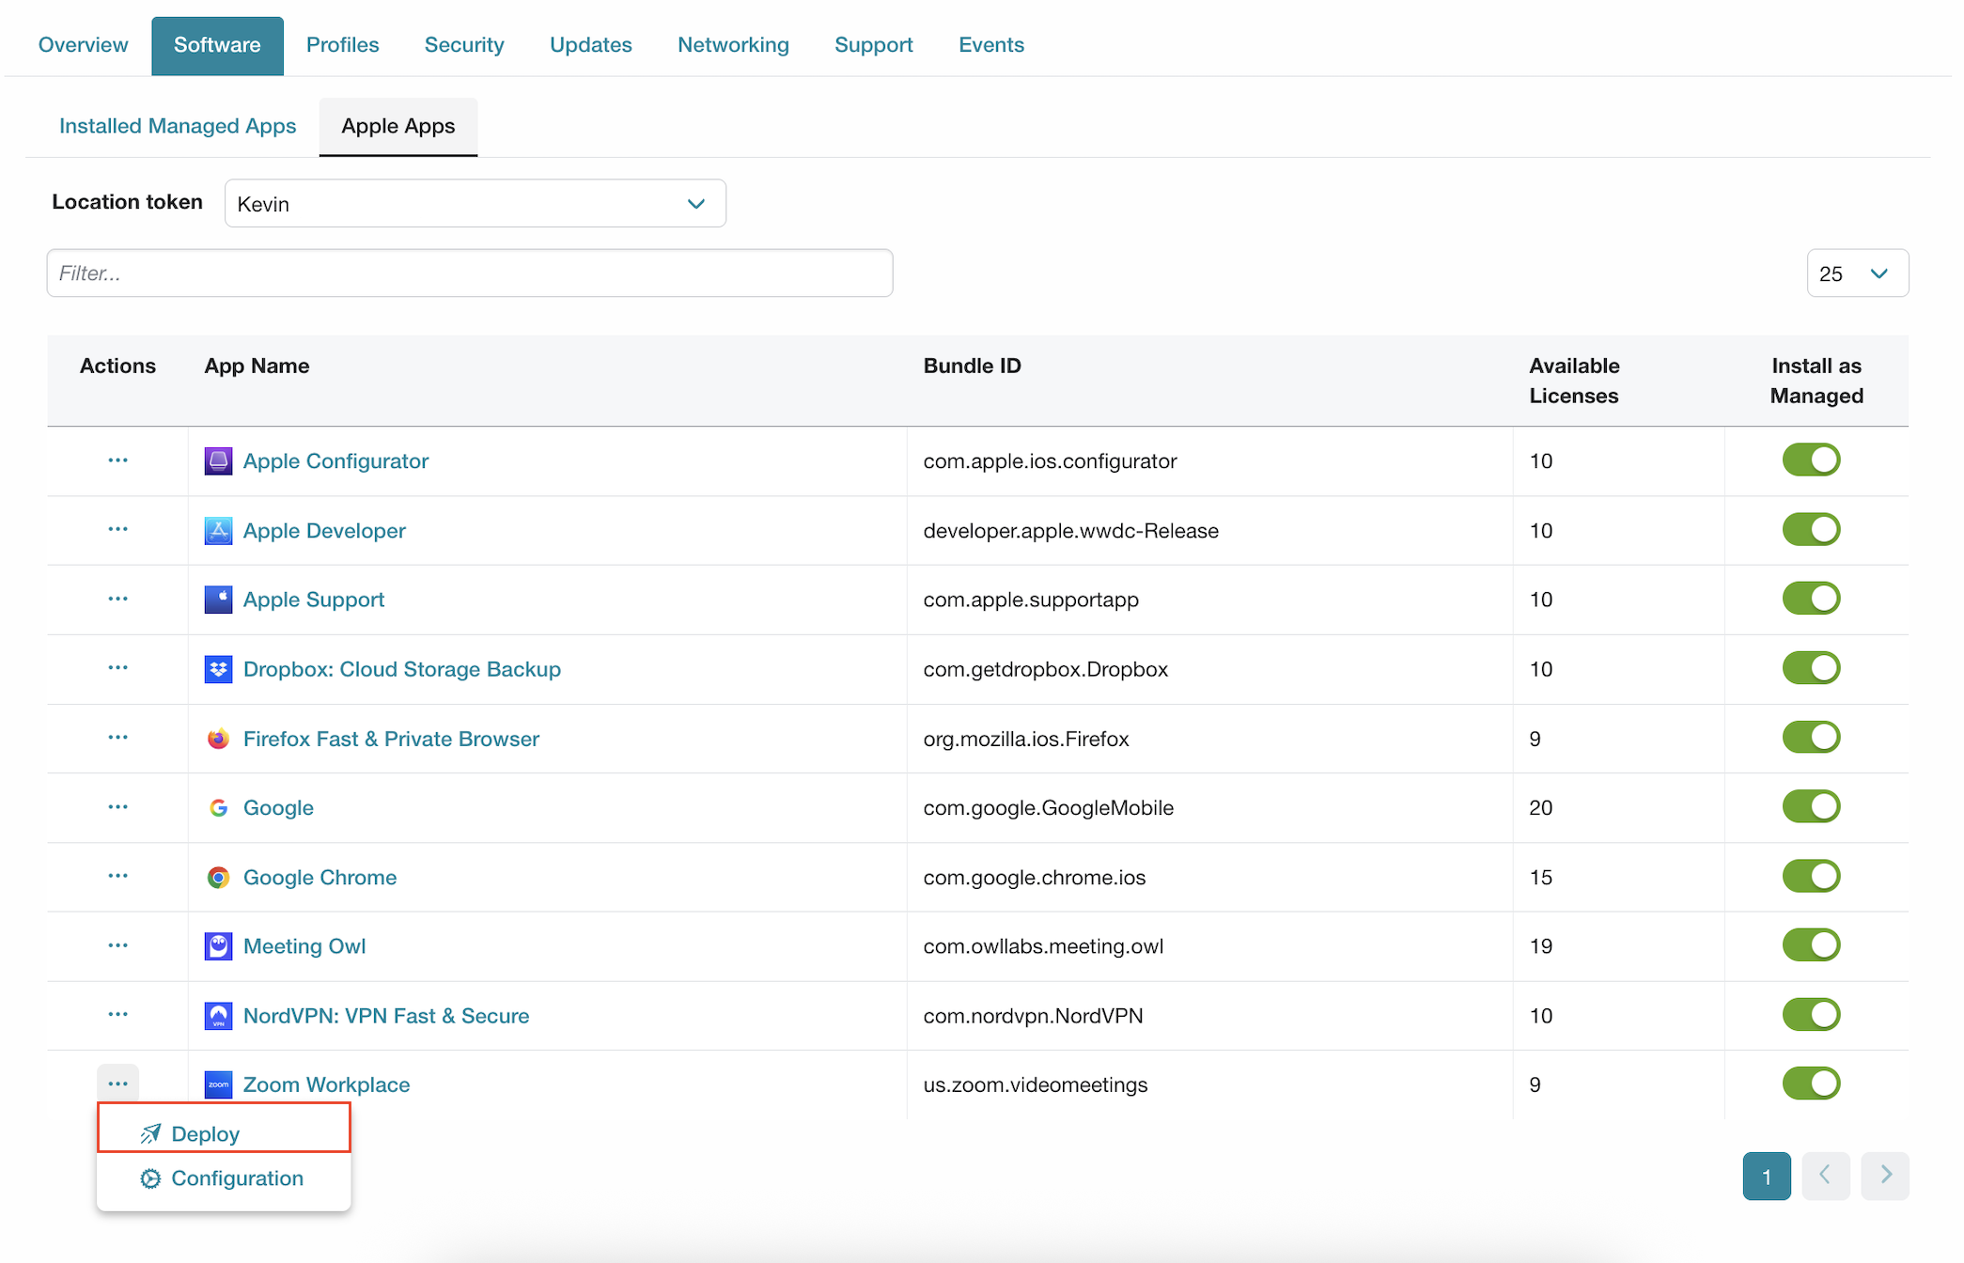Viewport: 1964px width, 1263px height.
Task: Click the Apple Configurator app icon
Action: [x=218, y=461]
